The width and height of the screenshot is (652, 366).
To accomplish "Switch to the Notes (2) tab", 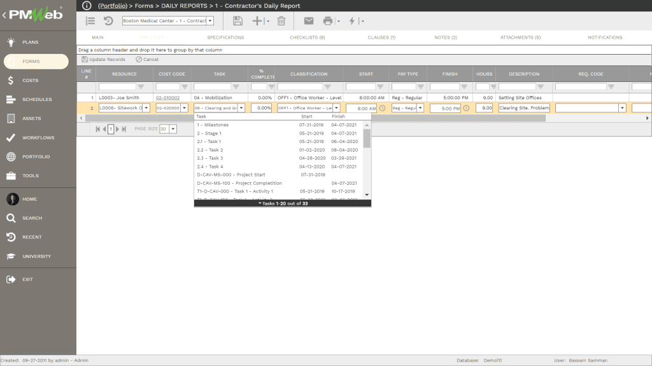I will point(446,37).
